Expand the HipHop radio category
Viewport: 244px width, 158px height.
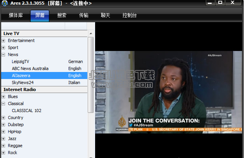pyautogui.click(x=4, y=132)
